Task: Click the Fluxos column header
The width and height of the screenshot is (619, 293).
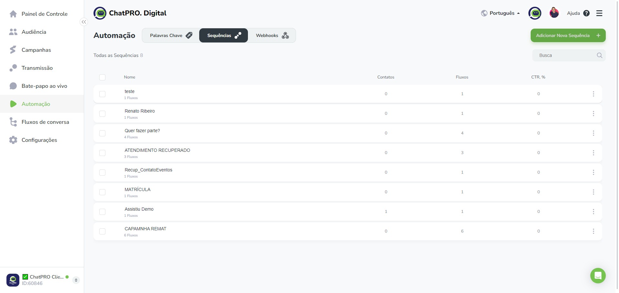Action: [x=462, y=77]
